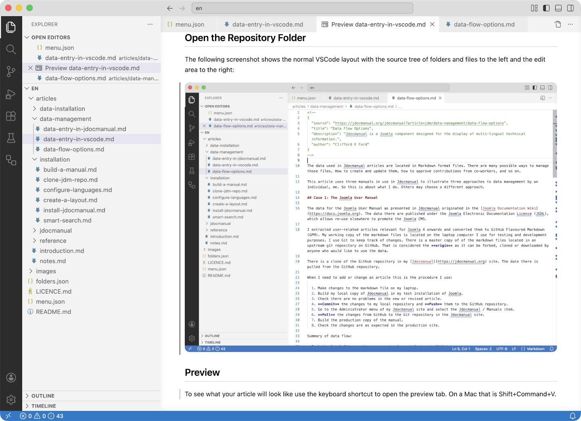581x421 pixels.
Task: Open the Testing flask view
Action: [x=11, y=138]
